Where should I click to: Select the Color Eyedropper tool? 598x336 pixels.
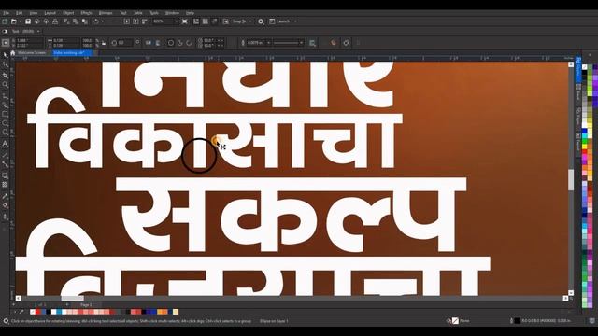point(5,196)
